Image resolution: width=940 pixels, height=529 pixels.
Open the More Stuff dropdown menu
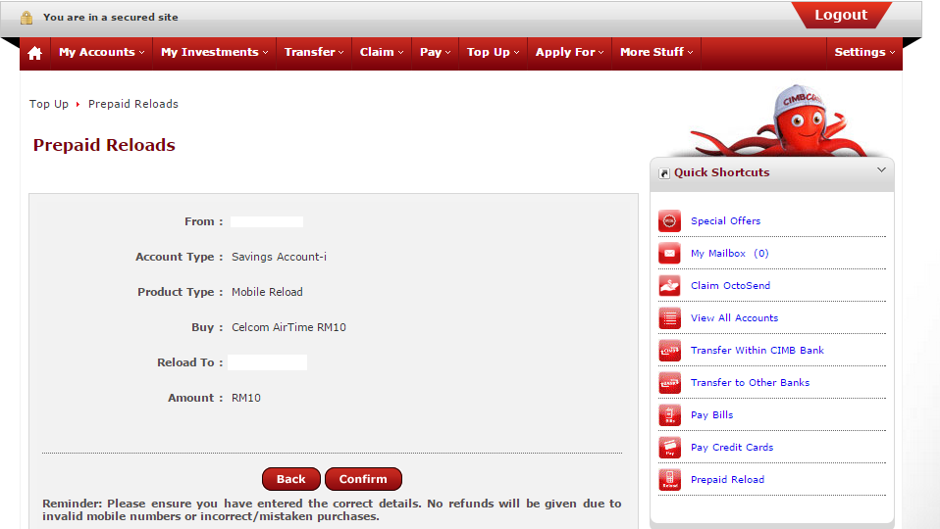tap(656, 53)
